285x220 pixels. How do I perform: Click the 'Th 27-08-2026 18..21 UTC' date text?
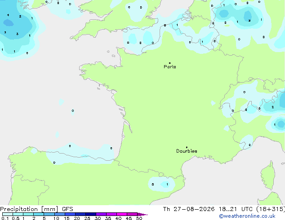pos(208,209)
